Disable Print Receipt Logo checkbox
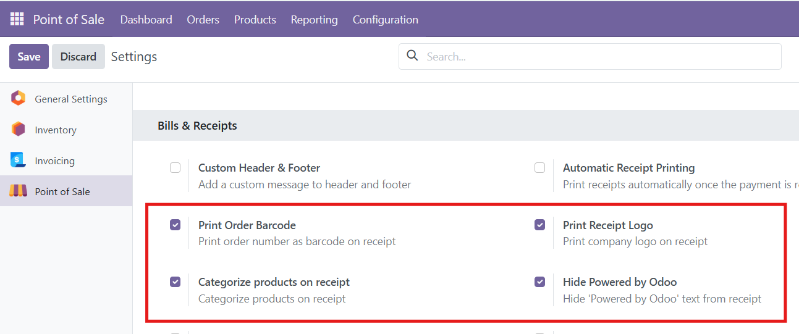 pyautogui.click(x=540, y=225)
